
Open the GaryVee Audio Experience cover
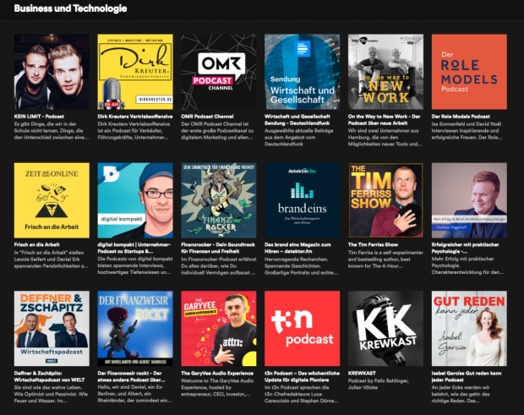click(219, 329)
